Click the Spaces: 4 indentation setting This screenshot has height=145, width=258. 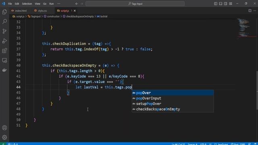192,144
